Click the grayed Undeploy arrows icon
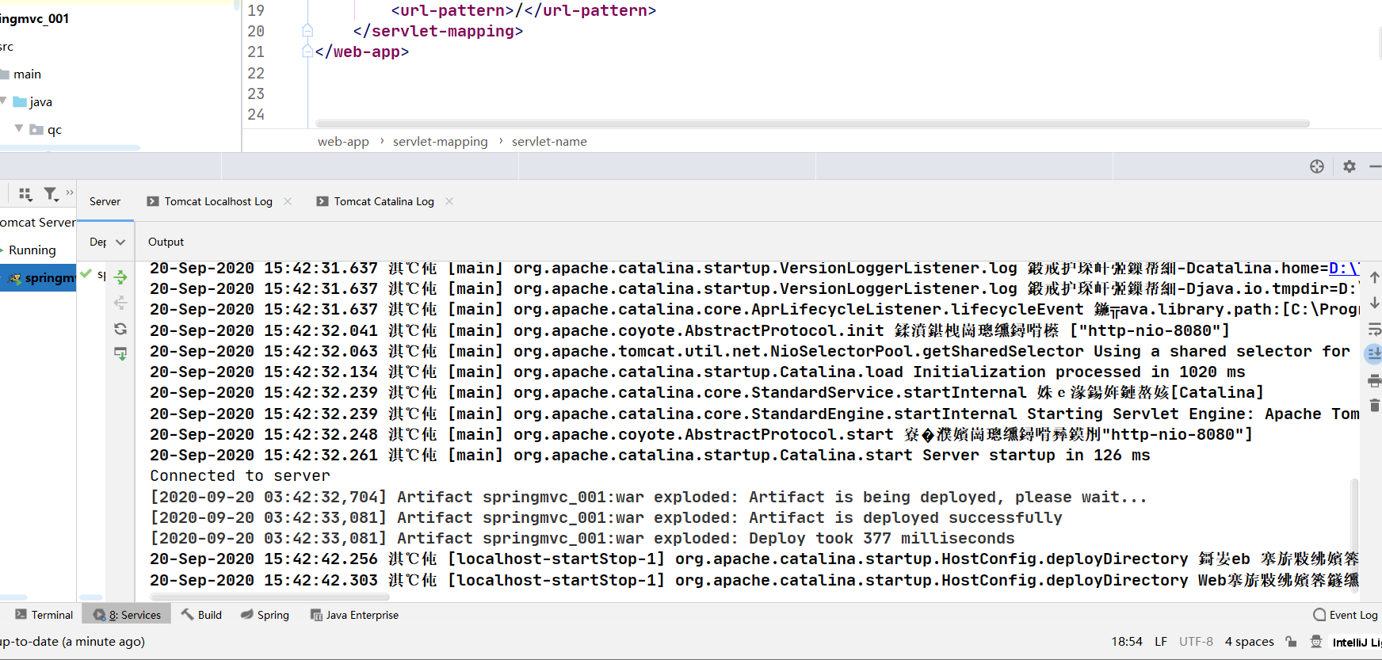Screen dimensions: 1382x660 point(120,303)
